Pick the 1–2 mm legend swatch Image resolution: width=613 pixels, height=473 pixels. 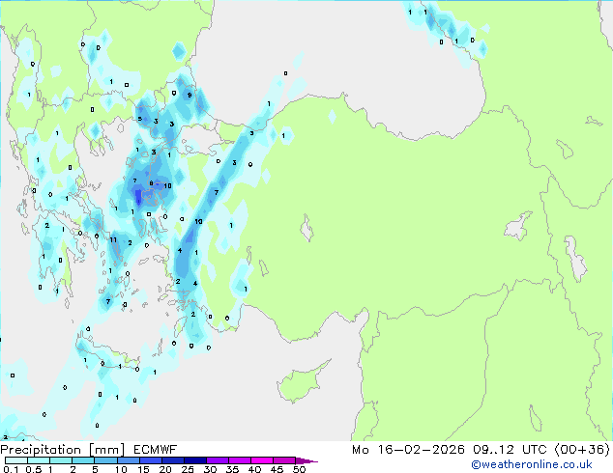tap(61, 460)
